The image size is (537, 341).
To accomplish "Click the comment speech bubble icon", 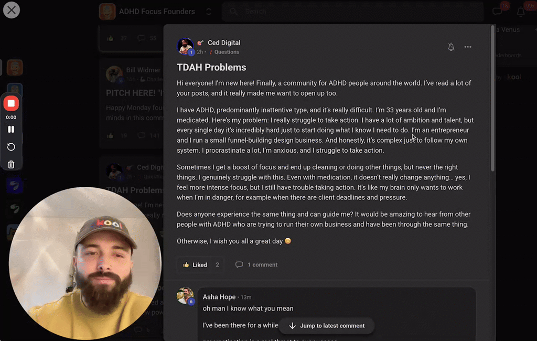I will tap(239, 265).
